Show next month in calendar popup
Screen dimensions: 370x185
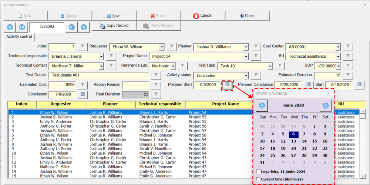[x=326, y=106]
